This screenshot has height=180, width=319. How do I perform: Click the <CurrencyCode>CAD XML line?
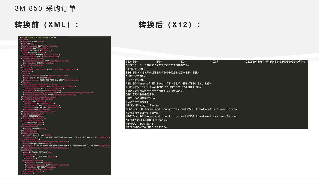click(38, 63)
